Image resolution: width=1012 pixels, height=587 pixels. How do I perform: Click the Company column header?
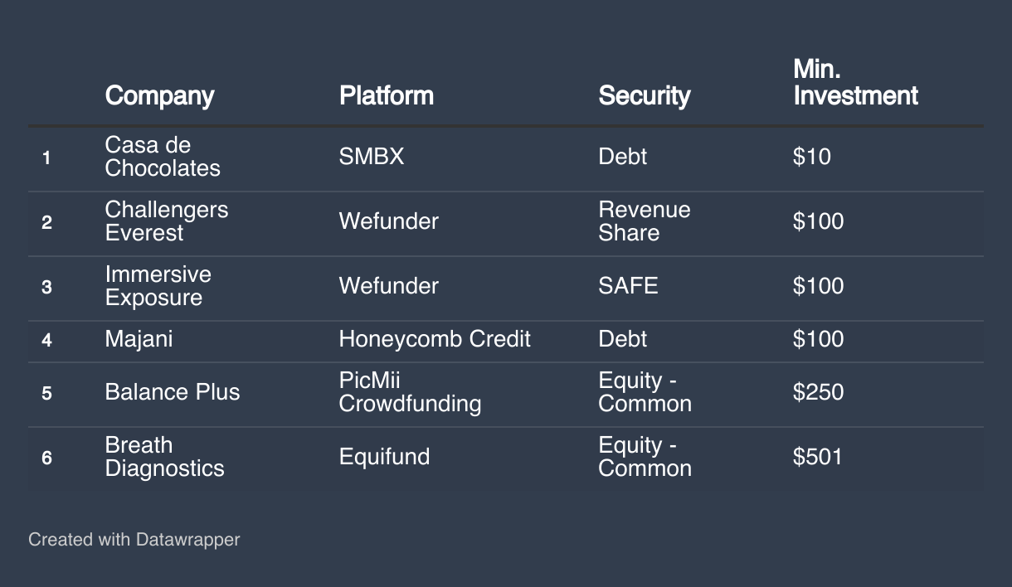(x=159, y=95)
